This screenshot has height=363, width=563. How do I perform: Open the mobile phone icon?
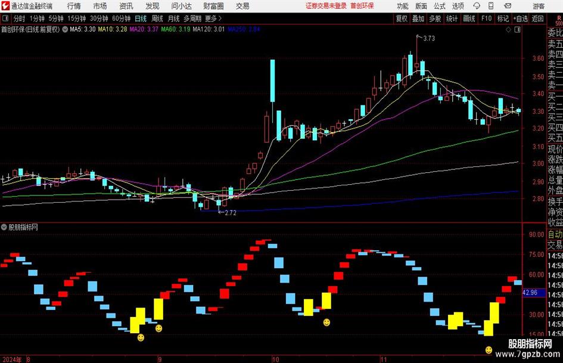pyautogui.click(x=491, y=6)
